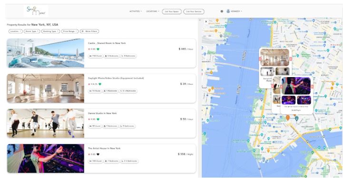Click the star rating on Dance Studio listing
Viewport: 345px width, 178px height.
pos(92,119)
